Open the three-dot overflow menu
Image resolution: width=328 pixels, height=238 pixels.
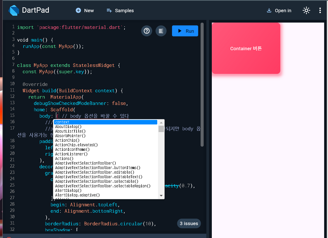(320, 10)
